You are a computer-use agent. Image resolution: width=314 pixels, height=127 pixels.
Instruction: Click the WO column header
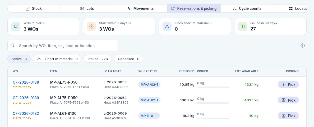(15, 71)
